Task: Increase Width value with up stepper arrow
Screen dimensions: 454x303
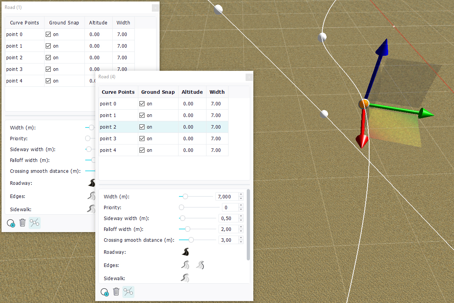Action: coord(241,195)
